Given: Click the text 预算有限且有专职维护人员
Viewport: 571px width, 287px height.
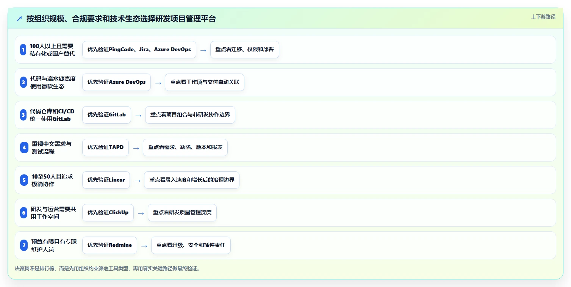Looking at the screenshot, I should (x=54, y=245).
